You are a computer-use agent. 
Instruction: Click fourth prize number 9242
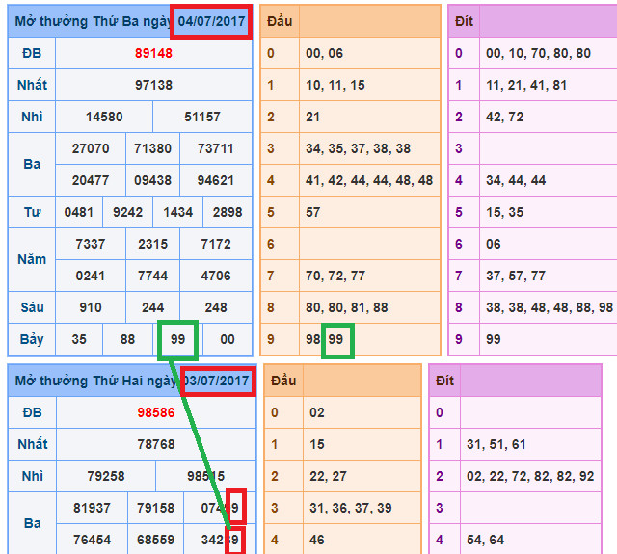click(128, 212)
